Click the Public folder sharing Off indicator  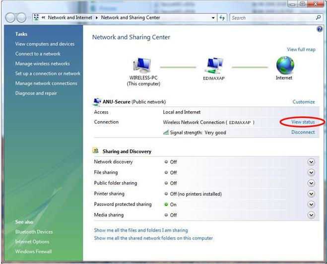(166, 183)
